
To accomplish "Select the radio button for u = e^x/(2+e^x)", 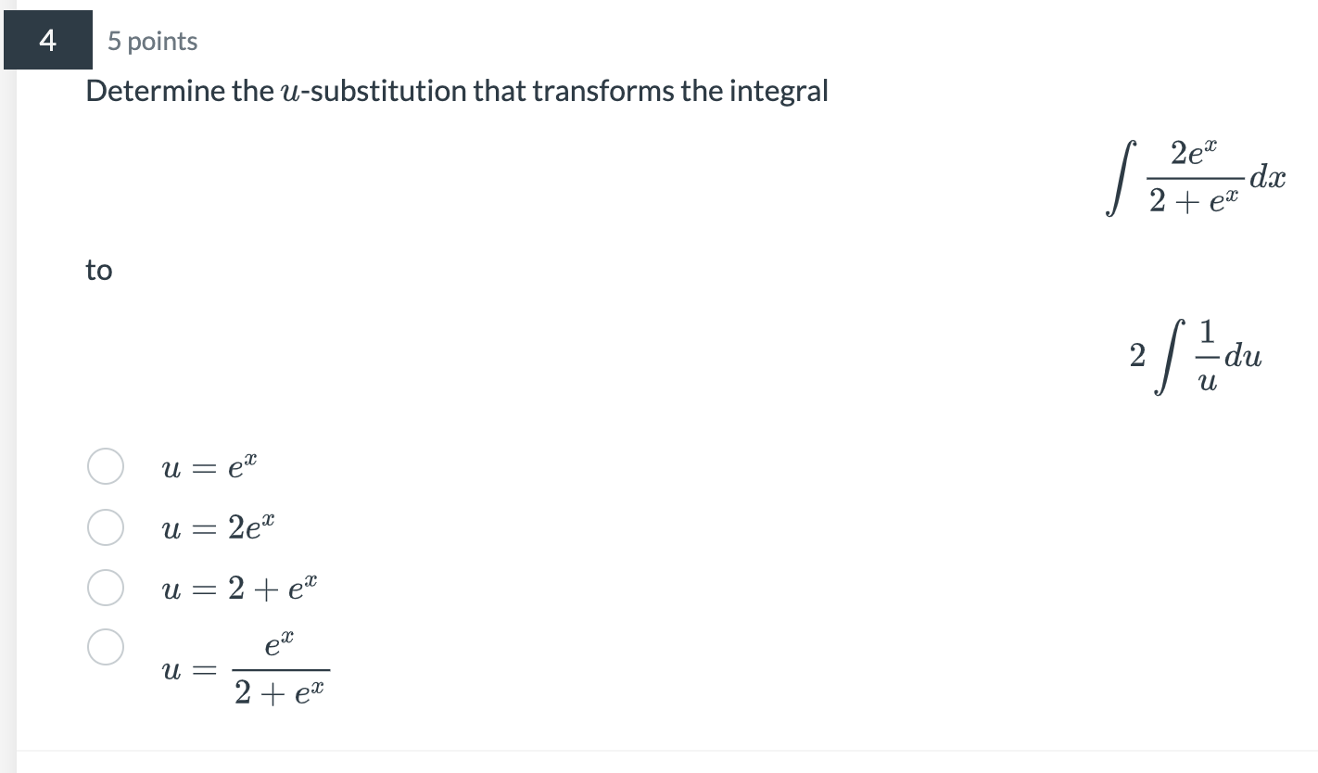I will (105, 646).
